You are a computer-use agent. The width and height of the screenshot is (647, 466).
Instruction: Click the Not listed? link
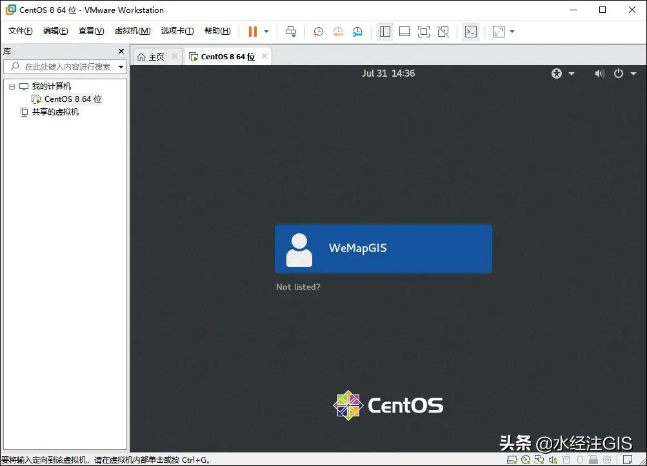tap(298, 287)
